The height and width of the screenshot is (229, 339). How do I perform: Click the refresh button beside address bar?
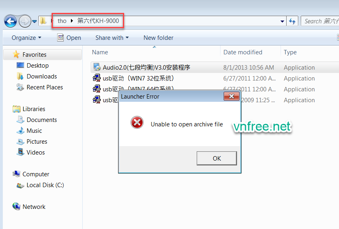[x=293, y=21]
